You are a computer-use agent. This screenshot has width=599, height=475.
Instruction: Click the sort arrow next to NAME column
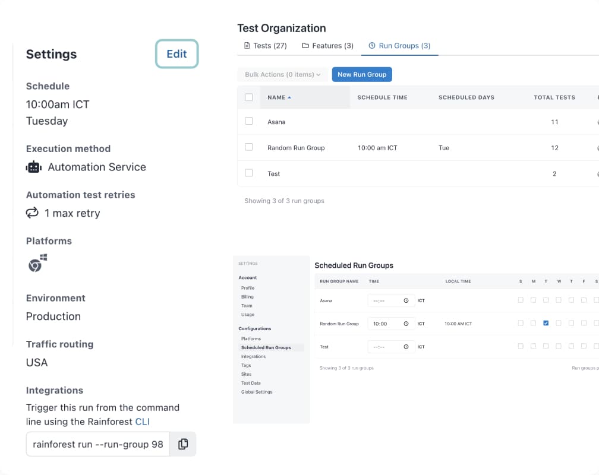pyautogui.click(x=289, y=98)
